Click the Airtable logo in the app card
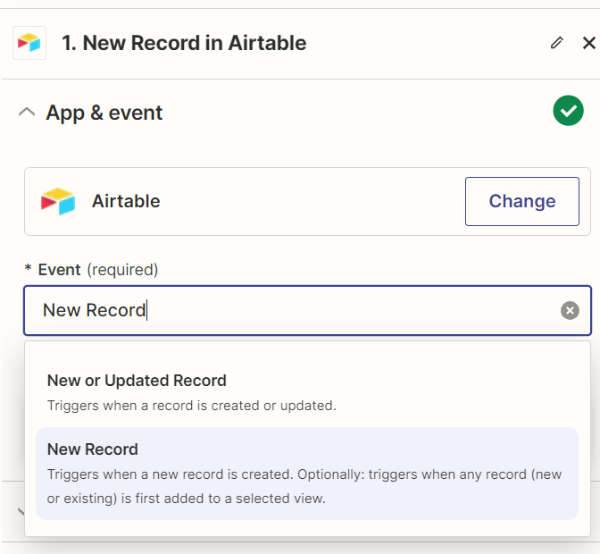600x554 pixels. pyautogui.click(x=58, y=201)
